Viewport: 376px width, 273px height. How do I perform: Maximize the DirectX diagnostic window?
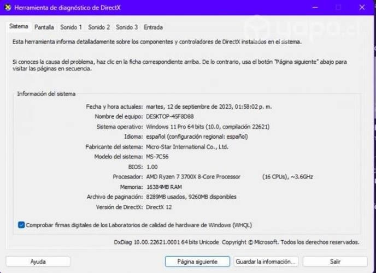(338, 8)
